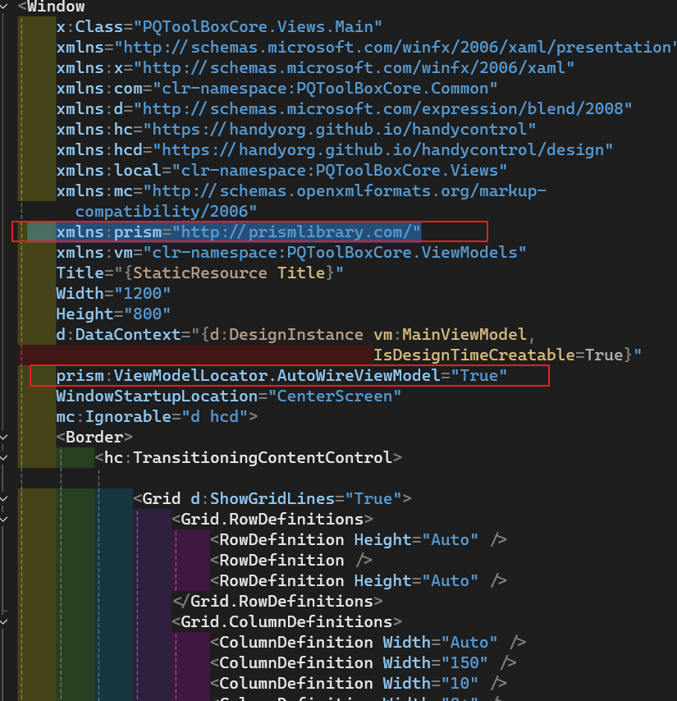Click the d:ShowGridLines="True" attribute
677x701 pixels.
[x=295, y=499]
